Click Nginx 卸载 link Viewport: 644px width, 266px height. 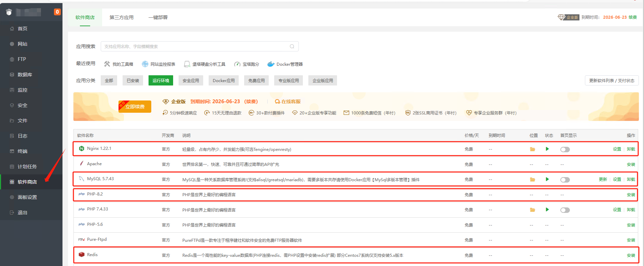point(631,149)
